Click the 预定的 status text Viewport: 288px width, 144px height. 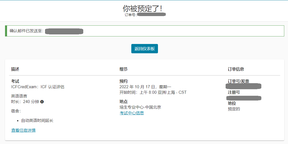click(234, 109)
